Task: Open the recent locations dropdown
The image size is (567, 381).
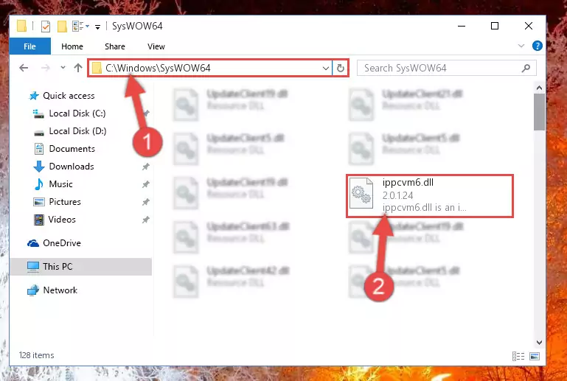Action: click(63, 67)
